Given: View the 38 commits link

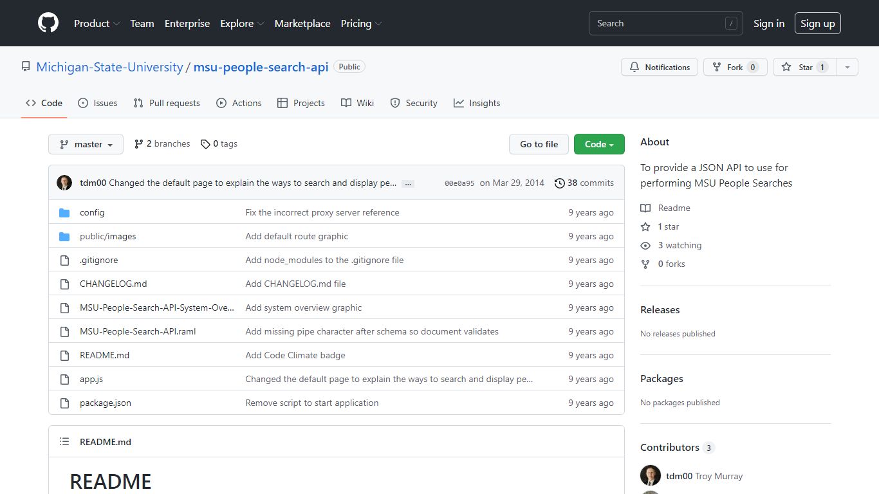Looking at the screenshot, I should 584,183.
